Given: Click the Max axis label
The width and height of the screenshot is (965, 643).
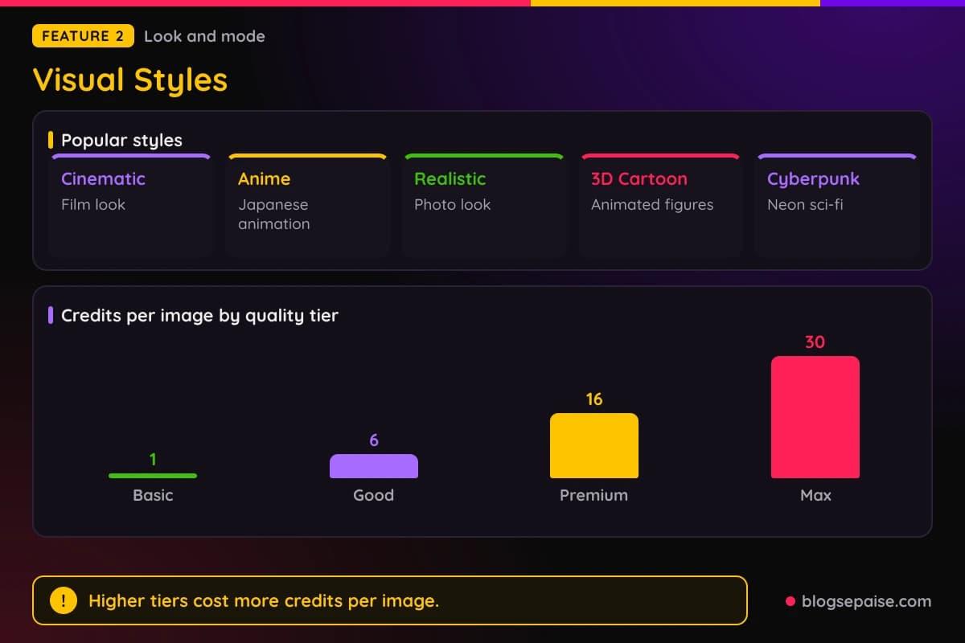Looking at the screenshot, I should pos(815,495).
